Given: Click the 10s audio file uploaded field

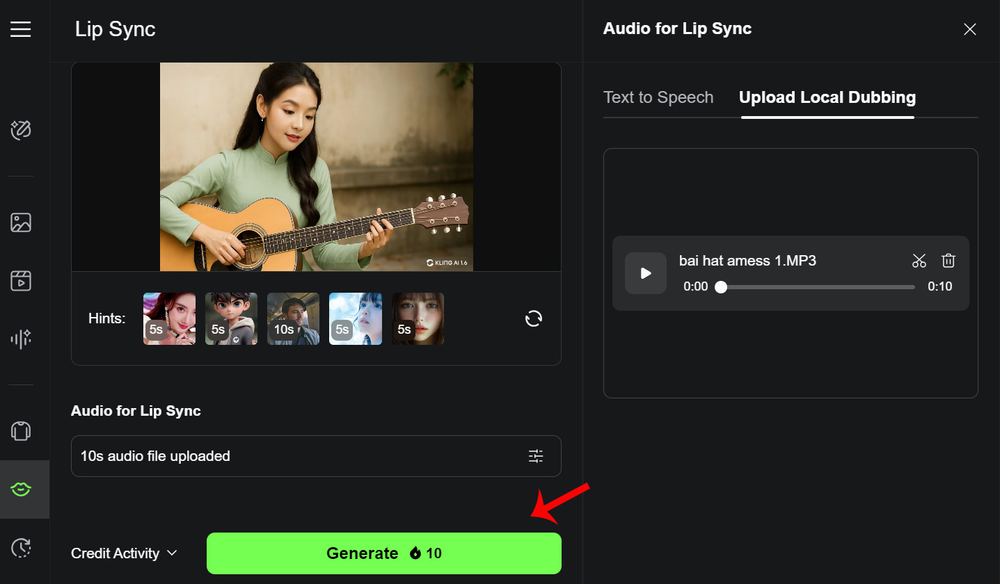Looking at the screenshot, I should (292, 456).
